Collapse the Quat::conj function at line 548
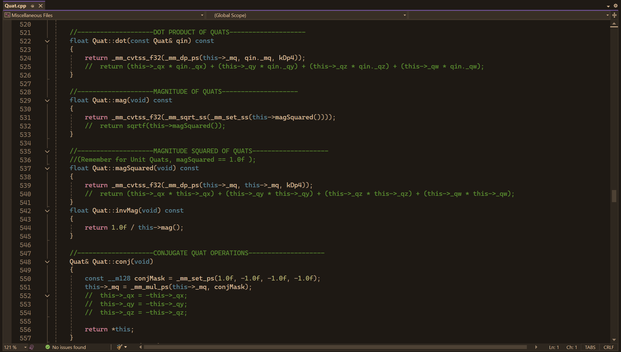Image resolution: width=621 pixels, height=352 pixels. pos(47,262)
